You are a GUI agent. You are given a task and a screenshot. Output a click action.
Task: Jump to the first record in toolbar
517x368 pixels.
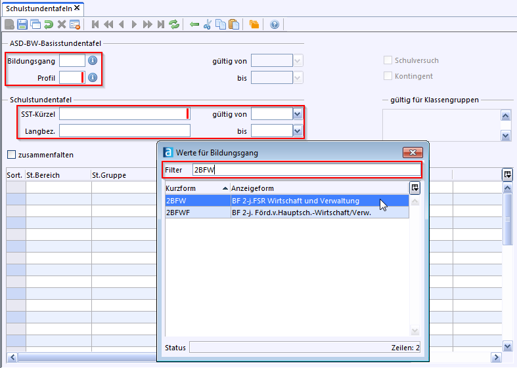click(x=96, y=24)
